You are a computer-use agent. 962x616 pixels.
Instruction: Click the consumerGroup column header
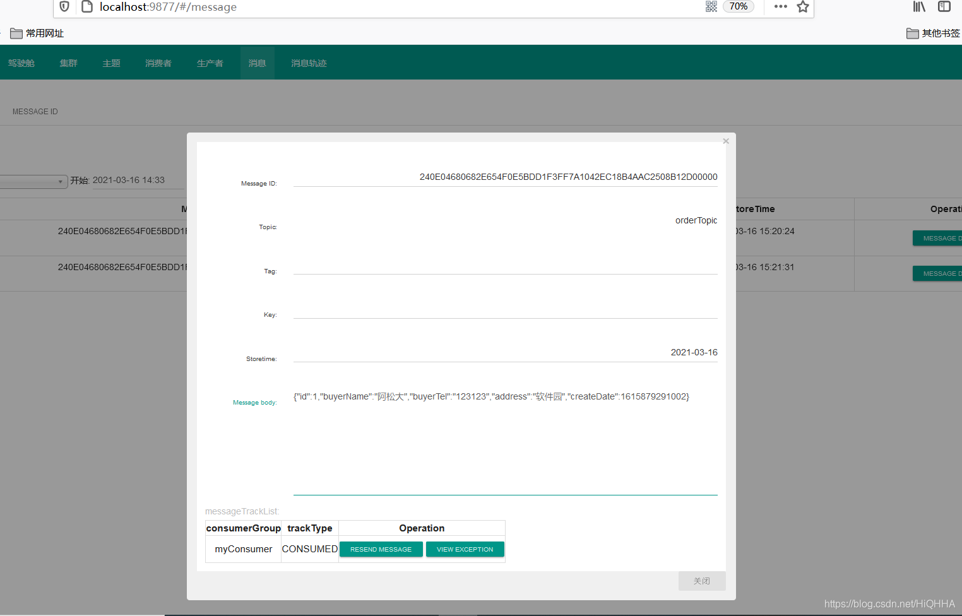tap(244, 528)
